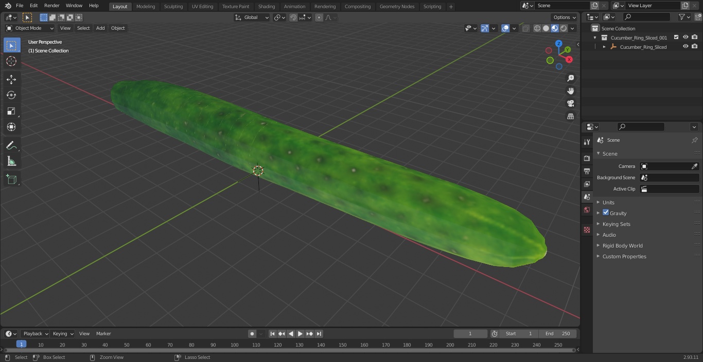This screenshot has width=703, height=362.
Task: Exclude Cucumber_Ring_Sliced_001 collection from view layer
Action: pyautogui.click(x=676, y=37)
